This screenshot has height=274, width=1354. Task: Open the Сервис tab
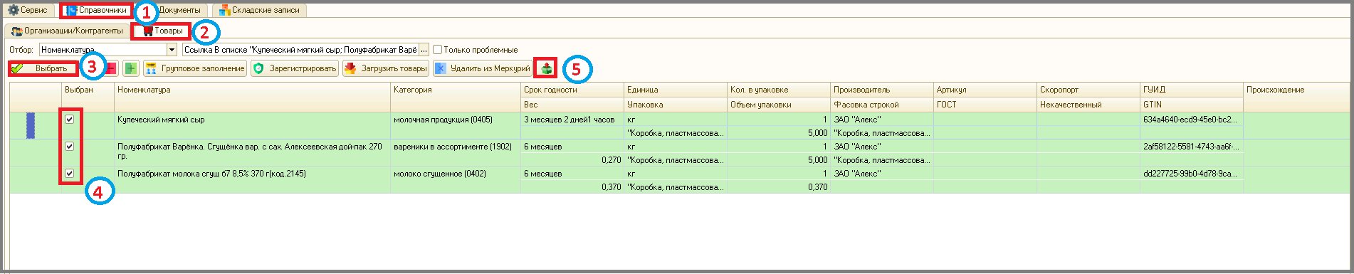[27, 10]
